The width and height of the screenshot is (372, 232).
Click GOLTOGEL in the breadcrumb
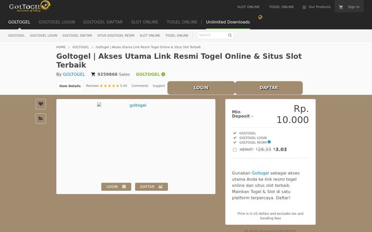click(81, 47)
